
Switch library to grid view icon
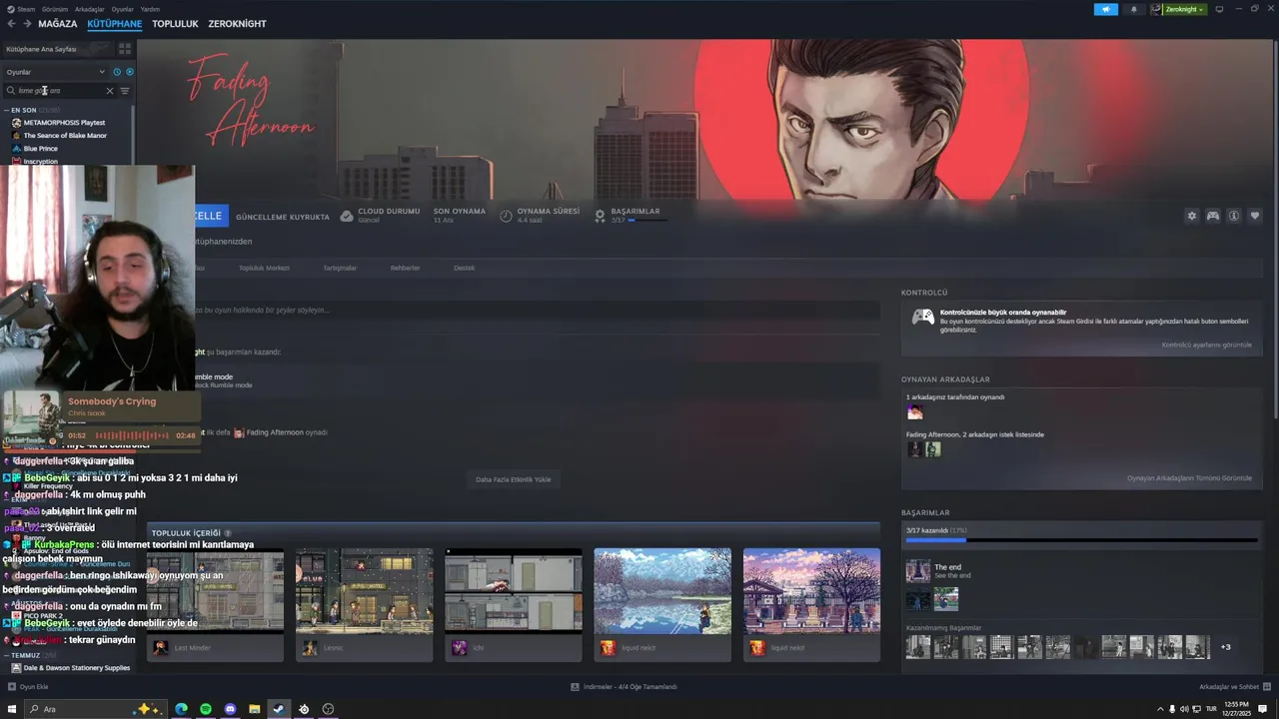pyautogui.click(x=125, y=49)
